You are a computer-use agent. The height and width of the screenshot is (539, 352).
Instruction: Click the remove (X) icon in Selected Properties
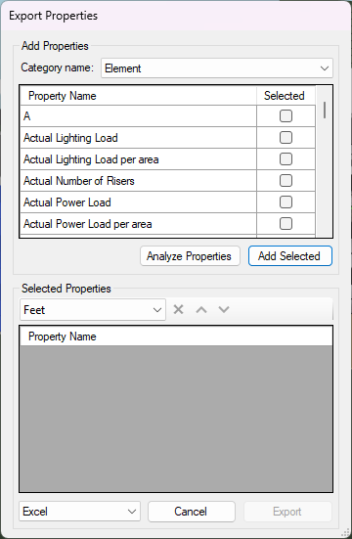point(178,310)
